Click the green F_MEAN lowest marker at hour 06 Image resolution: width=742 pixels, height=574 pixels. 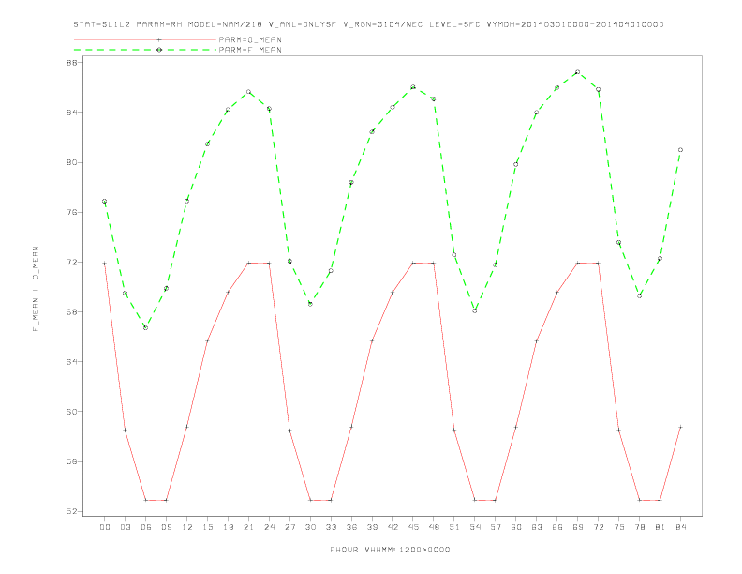point(146,327)
